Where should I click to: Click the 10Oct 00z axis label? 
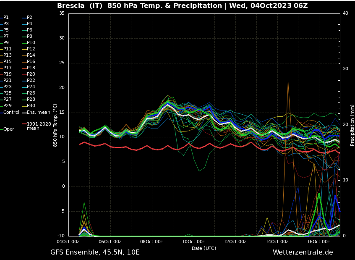coord(193,242)
